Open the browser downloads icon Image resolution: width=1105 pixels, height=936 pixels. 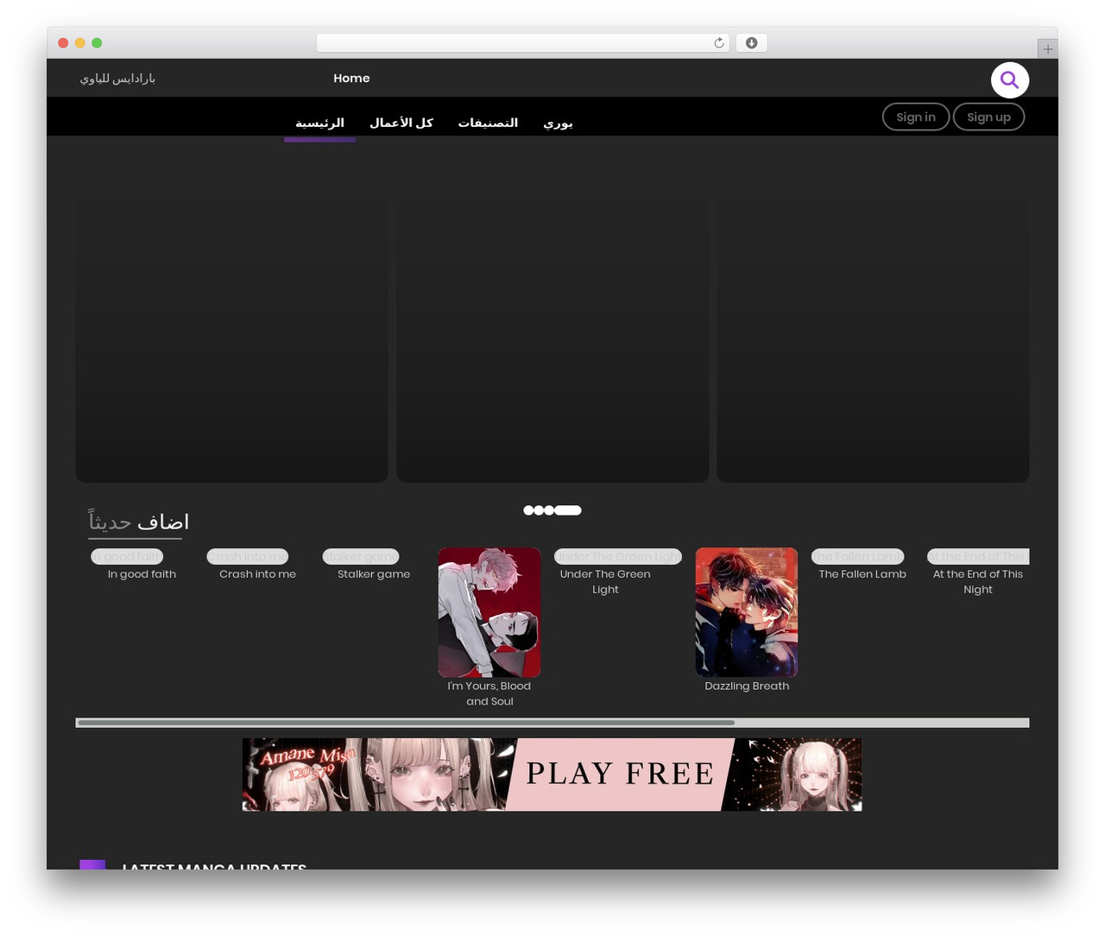pyautogui.click(x=751, y=43)
